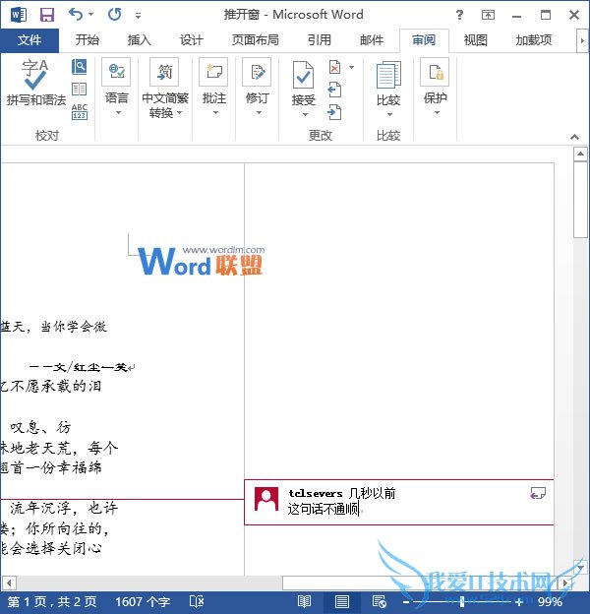
Task: Click the author line 一一文/红尘一笑
Action: (x=78, y=367)
